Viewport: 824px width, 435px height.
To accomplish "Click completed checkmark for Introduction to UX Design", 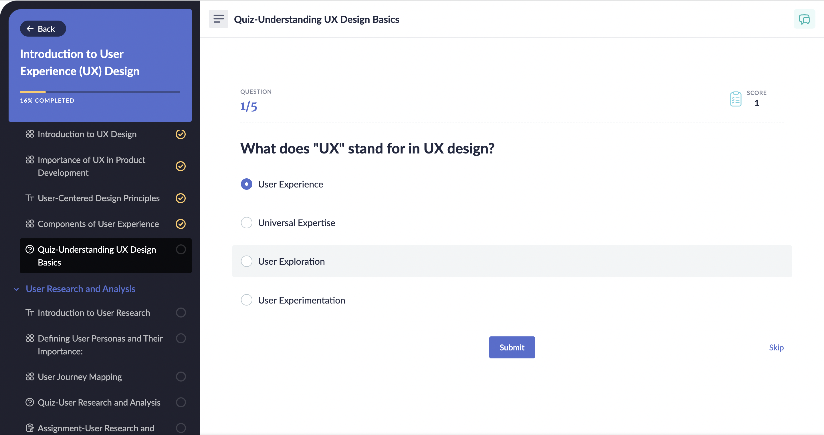I will (181, 134).
